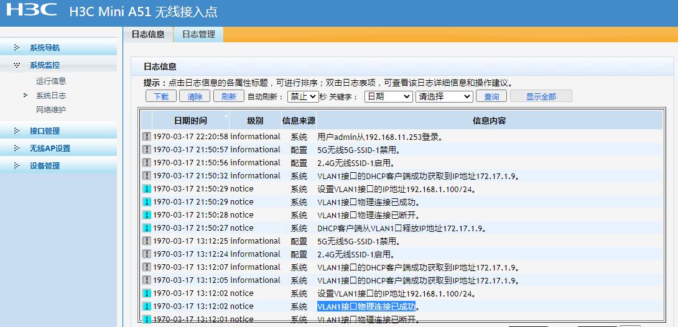Click severity icon of 13:12:07 log row
The height and width of the screenshot is (327, 678).
147,267
